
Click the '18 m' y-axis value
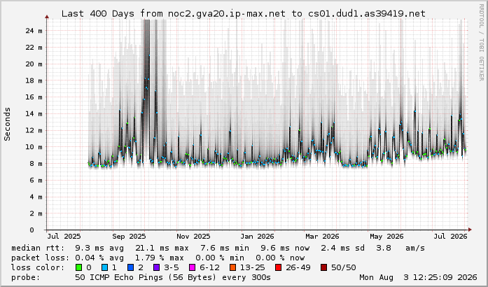pyautogui.click(x=34, y=80)
